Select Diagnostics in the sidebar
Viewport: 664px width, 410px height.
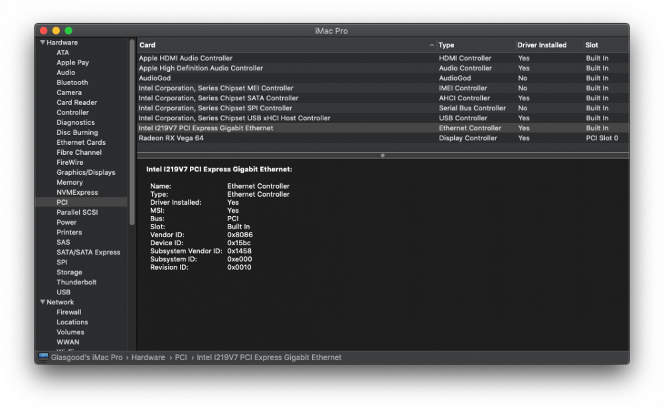point(76,122)
